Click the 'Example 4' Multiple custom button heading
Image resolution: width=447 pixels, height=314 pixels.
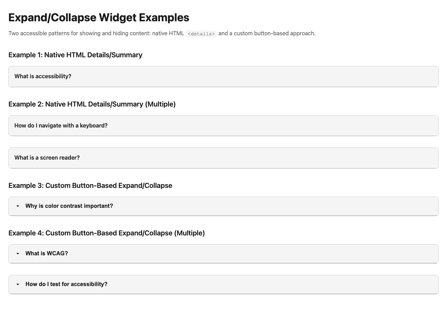107,233
